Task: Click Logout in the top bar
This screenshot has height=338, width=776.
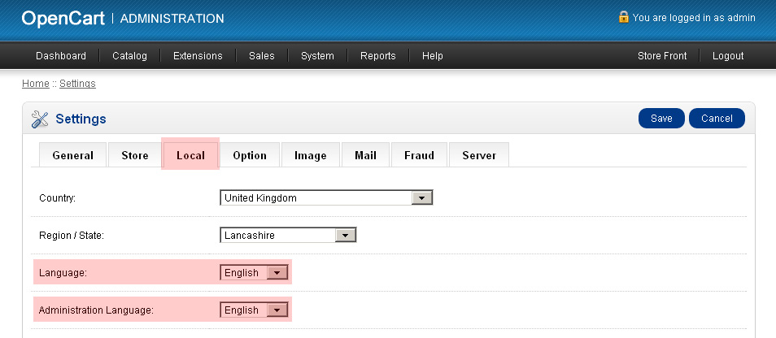Action: click(x=728, y=56)
